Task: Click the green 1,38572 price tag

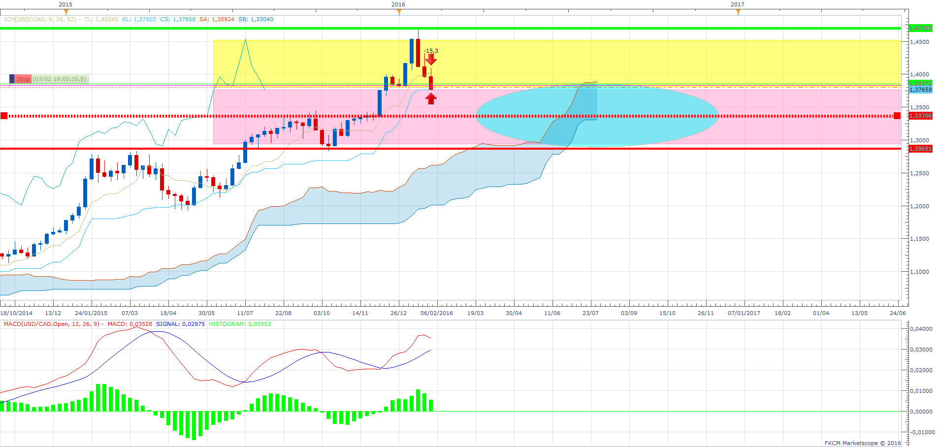Action: [920, 84]
